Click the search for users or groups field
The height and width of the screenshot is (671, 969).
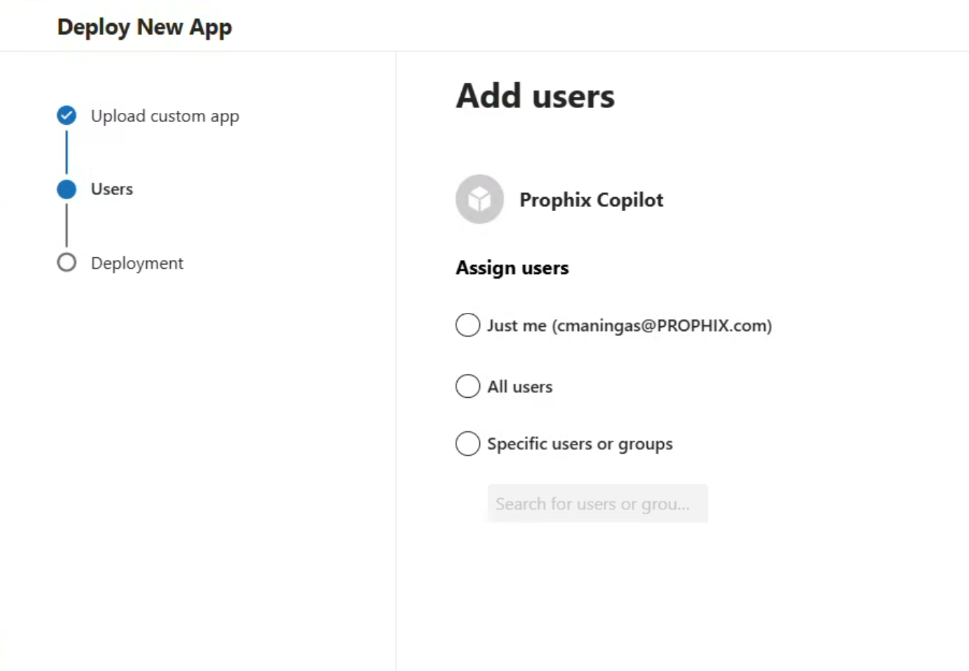tap(598, 503)
